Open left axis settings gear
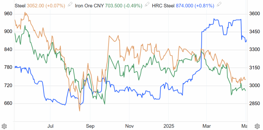The width and height of the screenshot is (263, 130). tap(4, 126)
